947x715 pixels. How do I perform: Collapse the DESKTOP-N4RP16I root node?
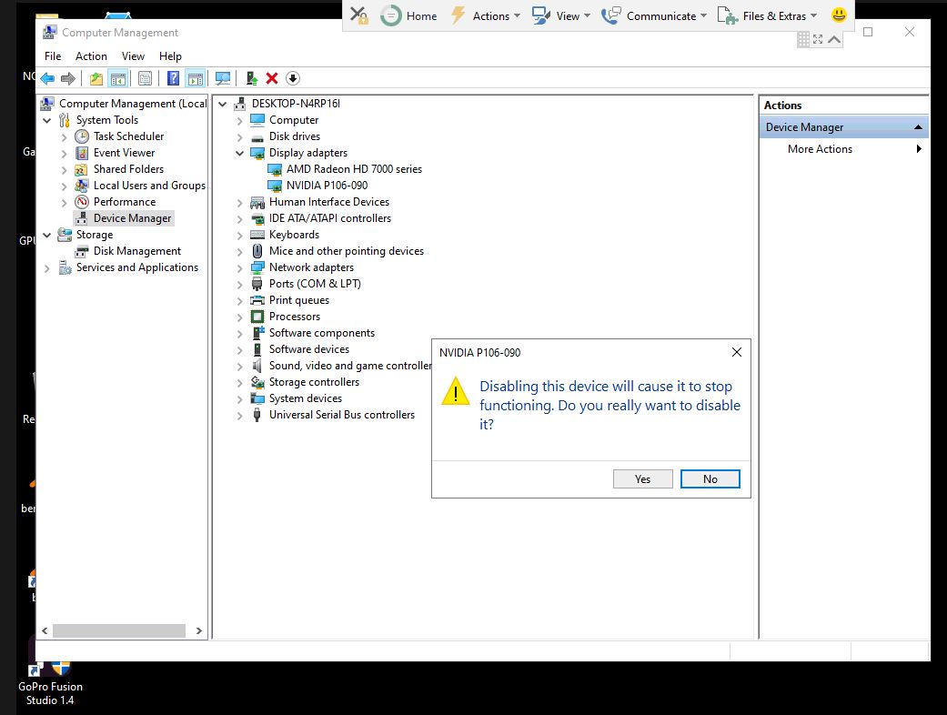(x=222, y=104)
